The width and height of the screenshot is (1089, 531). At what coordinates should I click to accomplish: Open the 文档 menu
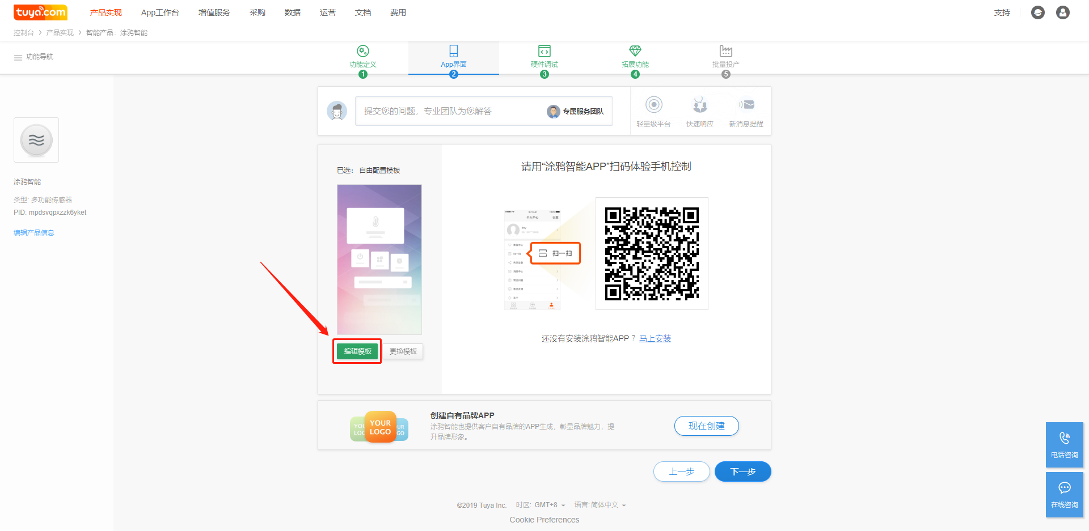pos(363,12)
